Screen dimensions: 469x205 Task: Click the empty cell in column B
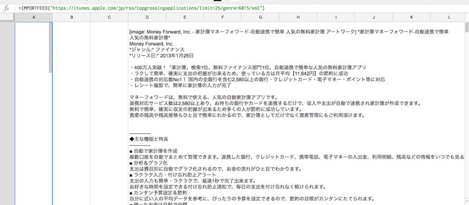click(71, 113)
